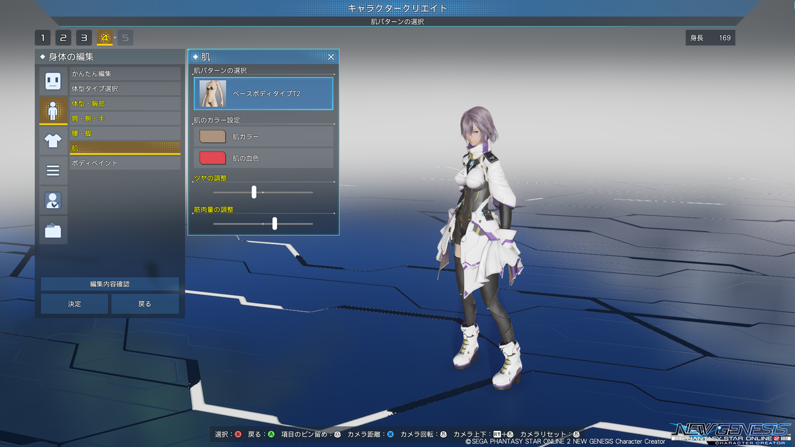
Task: Click the カメラ回転 hint at the bottom
Action: click(424, 435)
